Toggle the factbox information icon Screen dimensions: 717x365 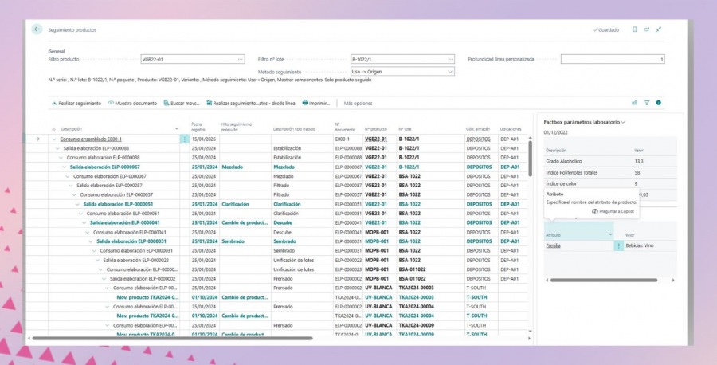click(659, 103)
